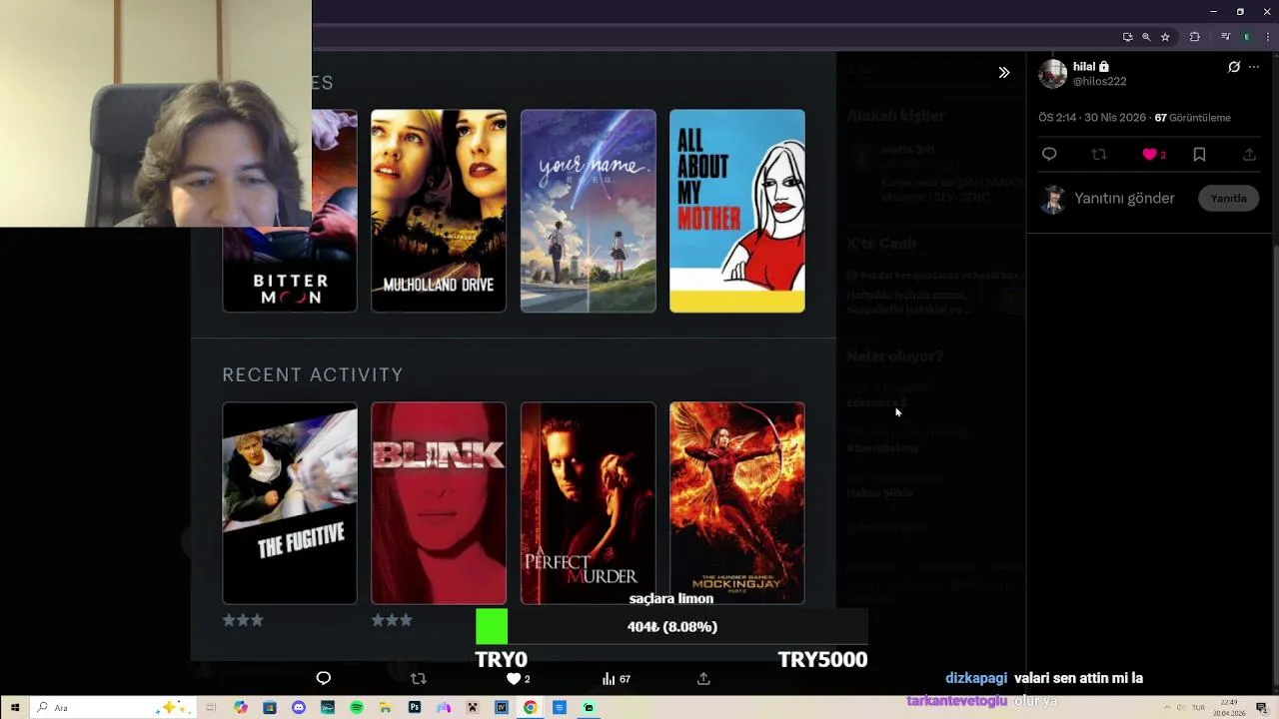Viewport: 1279px width, 719px height.
Task: Open the notification center icon
Action: click(x=1262, y=708)
